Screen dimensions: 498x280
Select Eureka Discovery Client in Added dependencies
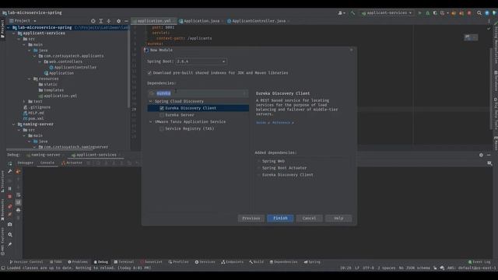click(287, 175)
